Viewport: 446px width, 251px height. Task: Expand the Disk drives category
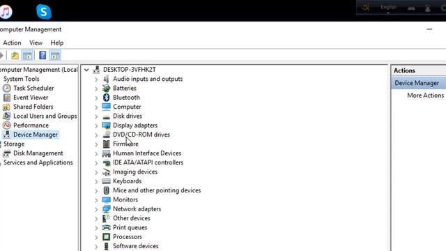(96, 116)
